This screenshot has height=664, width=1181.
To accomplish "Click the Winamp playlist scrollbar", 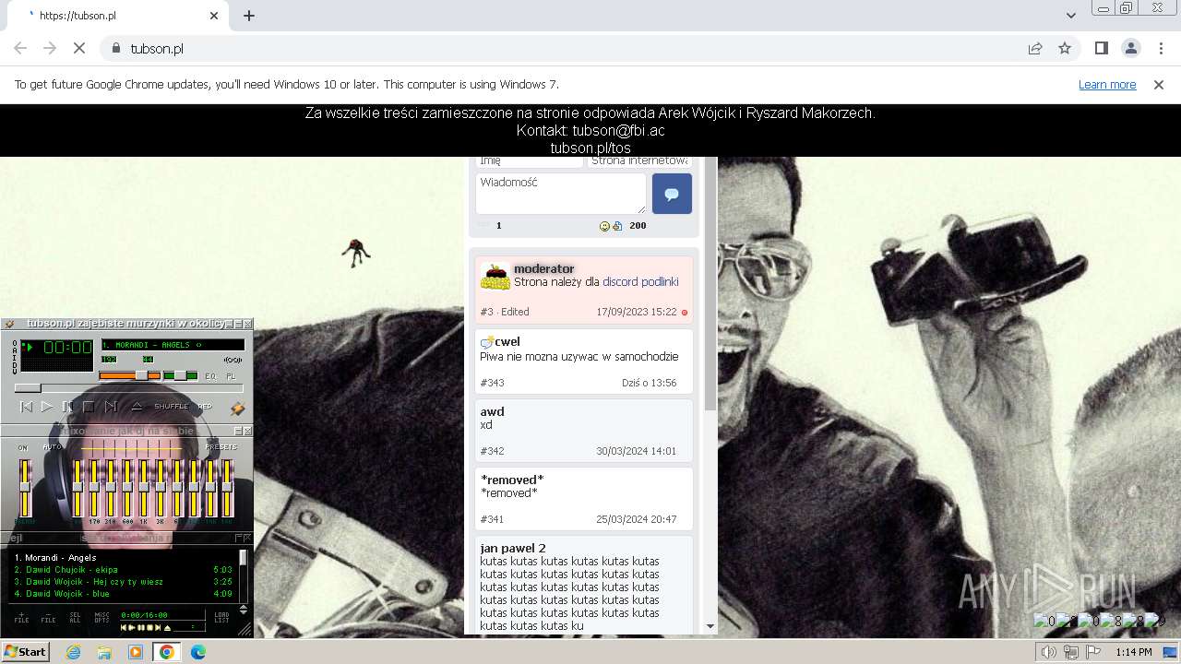I will click(244, 576).
